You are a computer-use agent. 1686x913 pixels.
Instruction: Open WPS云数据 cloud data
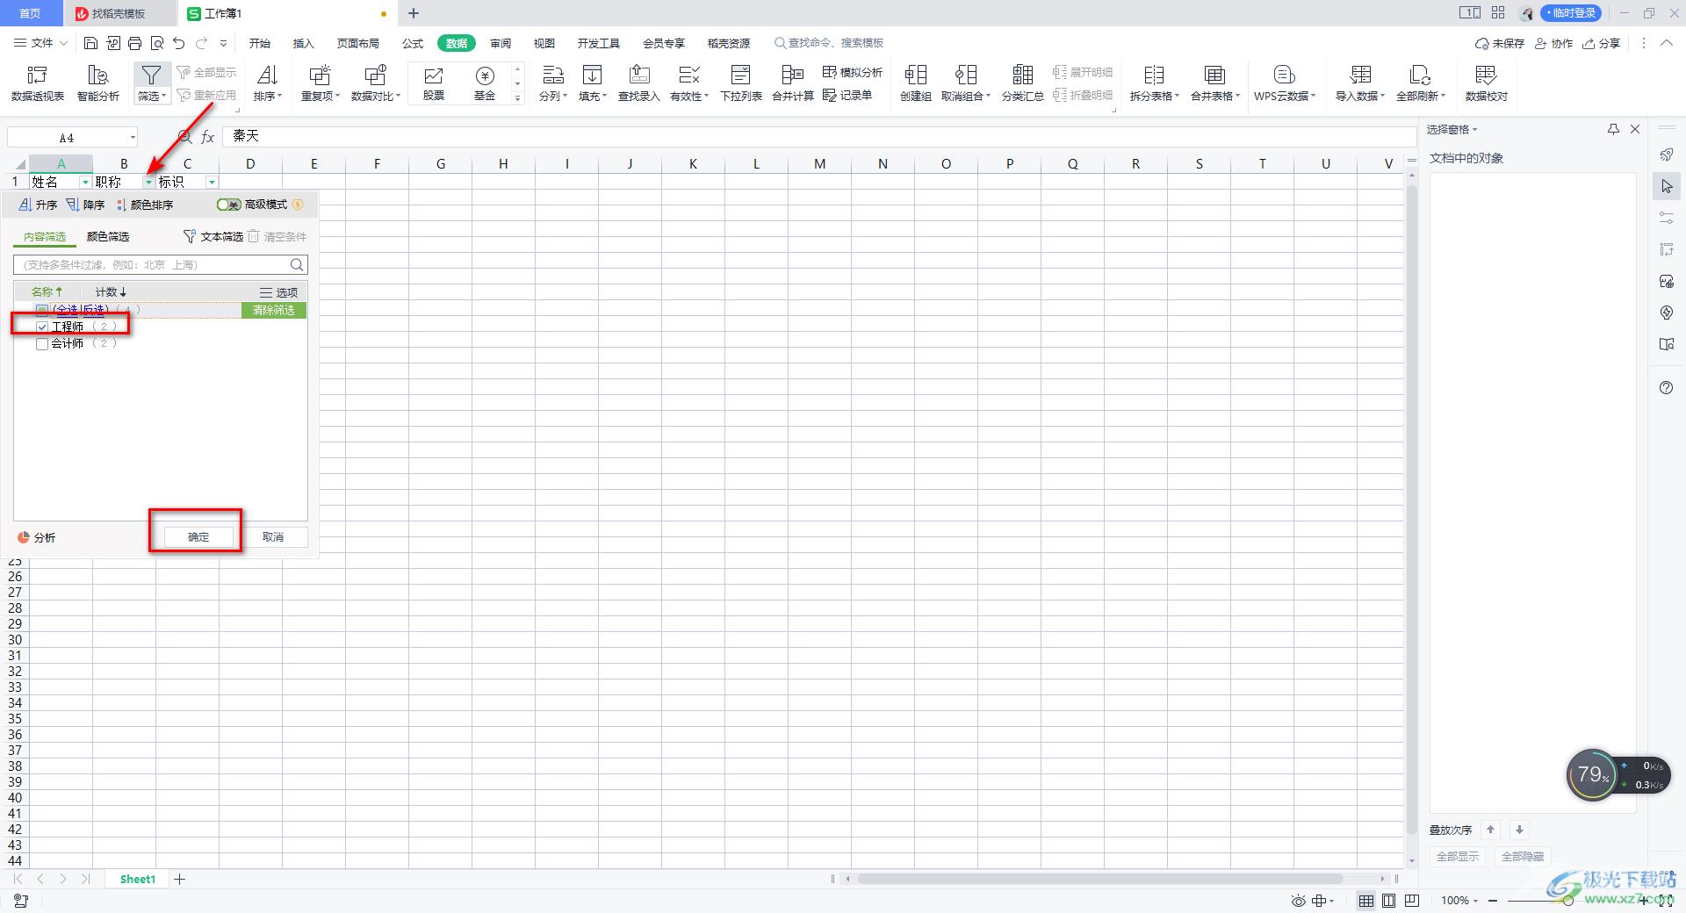point(1285,83)
